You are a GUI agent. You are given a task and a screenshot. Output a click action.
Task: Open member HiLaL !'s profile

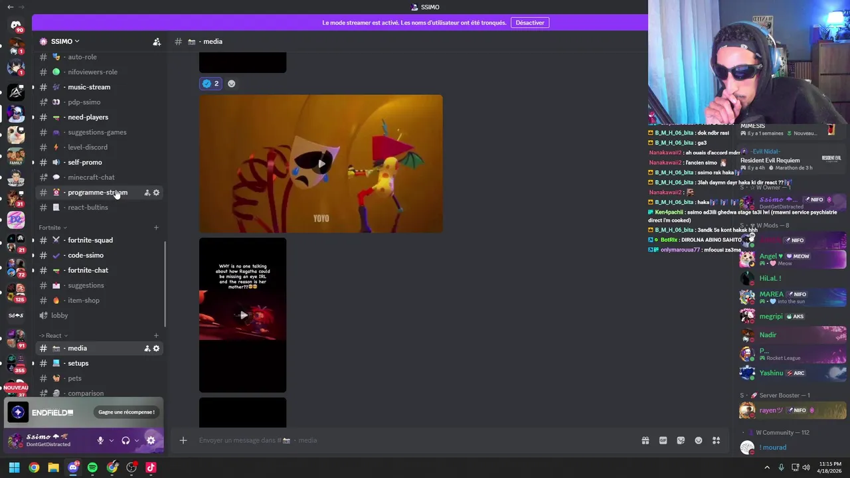(792, 278)
